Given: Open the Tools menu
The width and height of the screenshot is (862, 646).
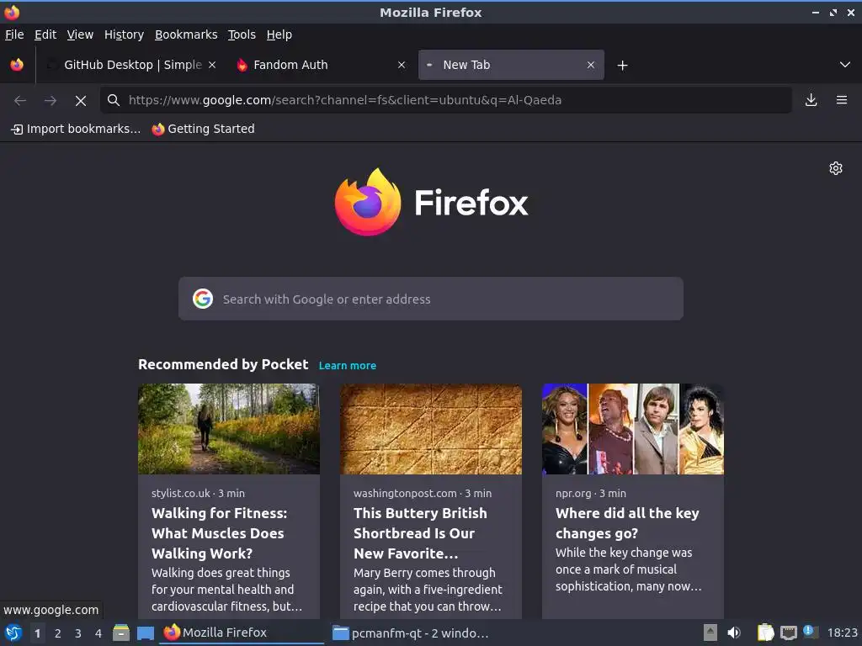Looking at the screenshot, I should point(242,34).
